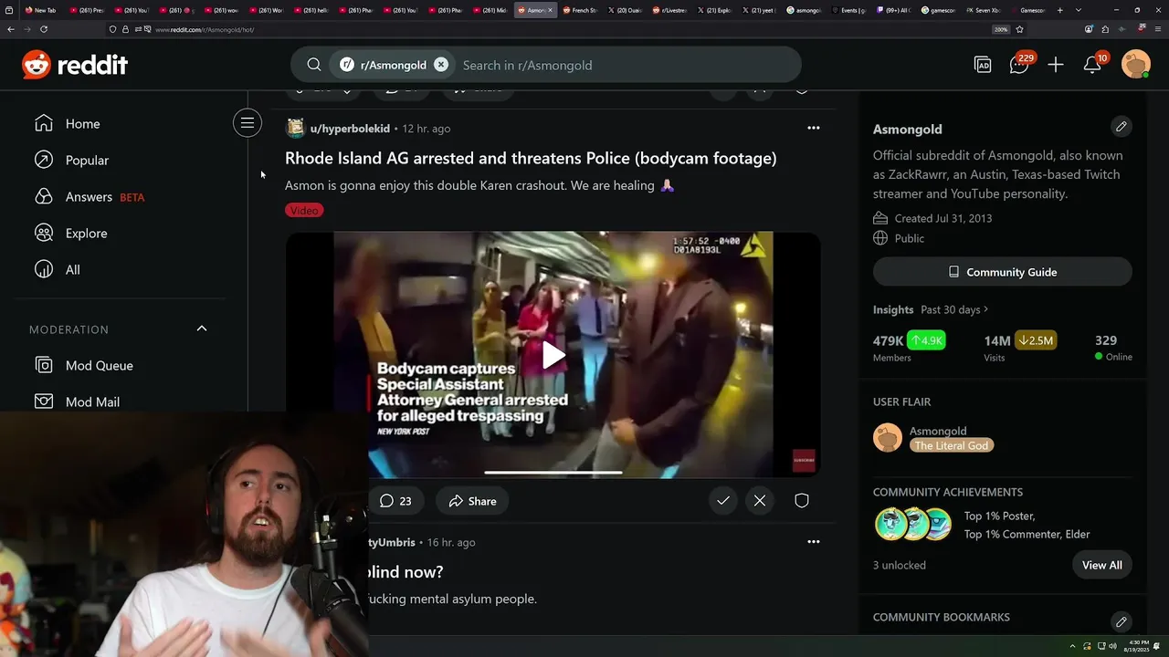Click Asmongold user flair avatar

888,438
